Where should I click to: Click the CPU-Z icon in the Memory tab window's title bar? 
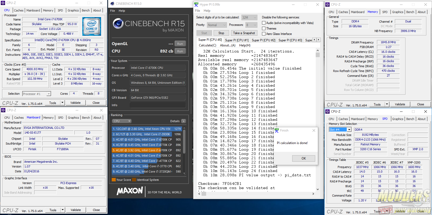pyautogui.click(x=327, y=4)
